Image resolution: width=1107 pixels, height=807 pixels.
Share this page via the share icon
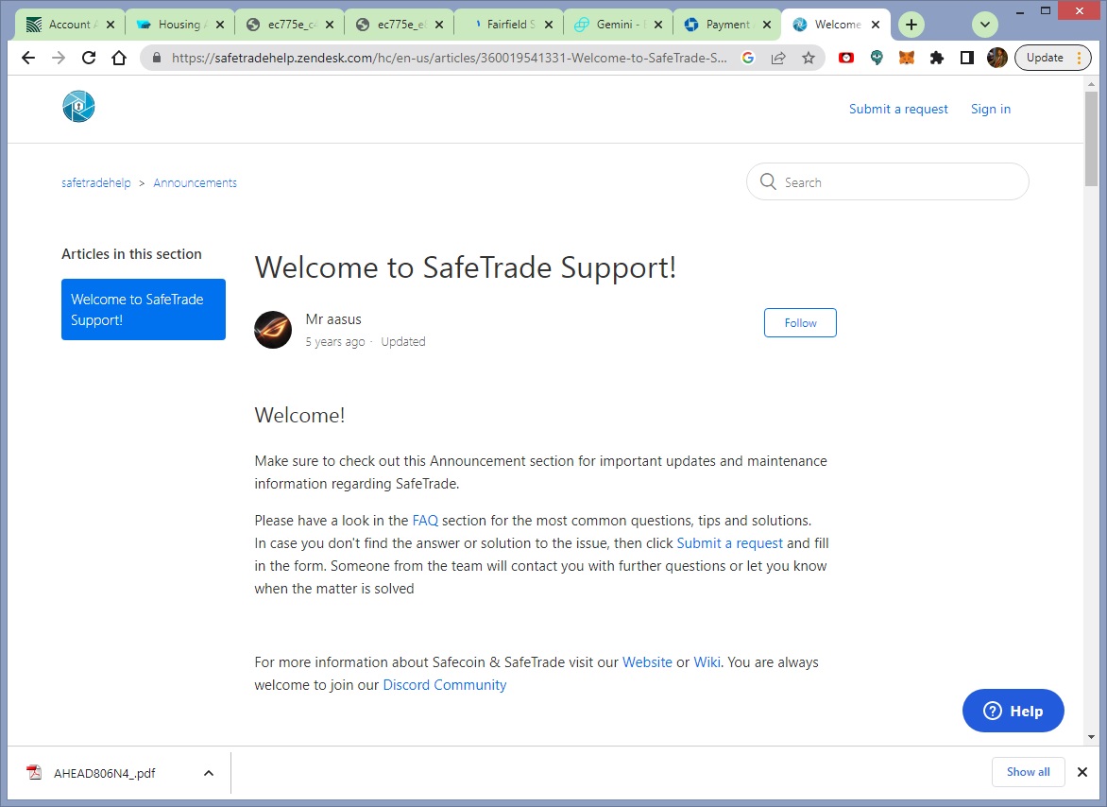tap(778, 58)
